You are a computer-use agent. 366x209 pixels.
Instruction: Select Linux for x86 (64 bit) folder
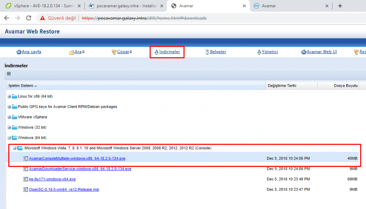(35, 96)
